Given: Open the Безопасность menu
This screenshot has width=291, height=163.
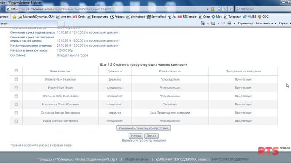Looking at the screenshot, I should [x=266, y=23].
